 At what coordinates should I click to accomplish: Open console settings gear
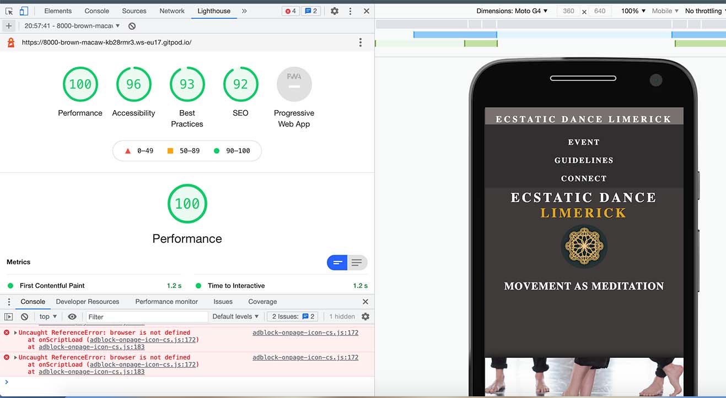coord(365,317)
